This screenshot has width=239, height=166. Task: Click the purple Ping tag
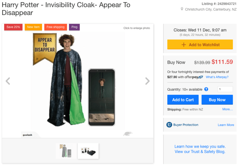74,27
